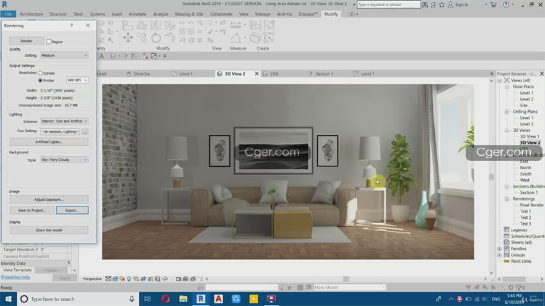The width and height of the screenshot is (545, 306).
Task: Open the Quality Setting Medium dropdown
Action: (x=64, y=56)
